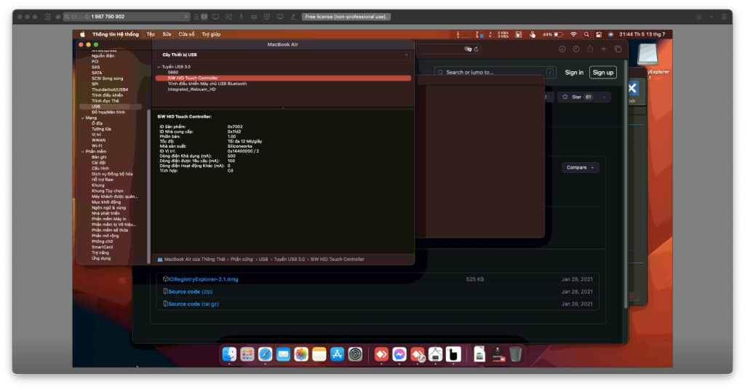This screenshot has width=745, height=389.
Task: Open the Cửa sổ menu
Action: point(186,34)
